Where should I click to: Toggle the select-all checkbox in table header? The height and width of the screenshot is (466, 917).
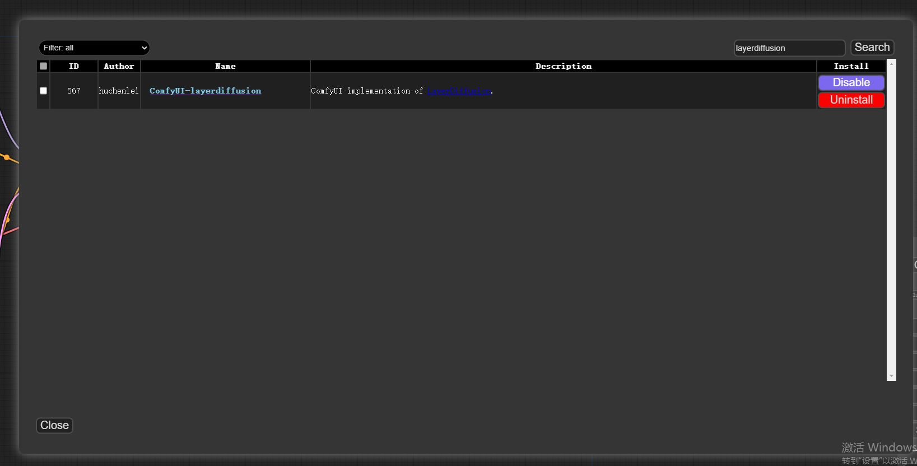[x=43, y=66]
